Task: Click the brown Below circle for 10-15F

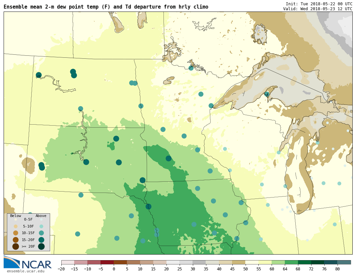Action: (x=16, y=233)
